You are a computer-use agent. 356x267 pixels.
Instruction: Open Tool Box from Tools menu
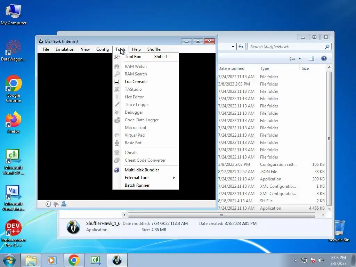[146, 57]
